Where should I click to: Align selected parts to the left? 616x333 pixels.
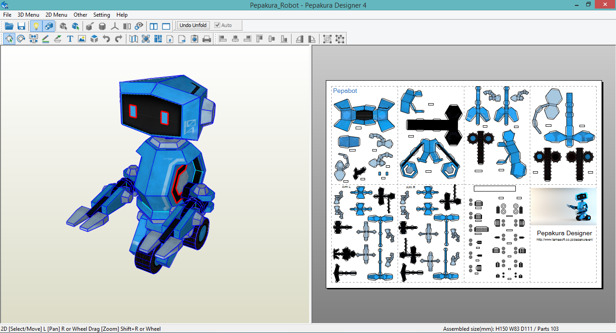222,39
